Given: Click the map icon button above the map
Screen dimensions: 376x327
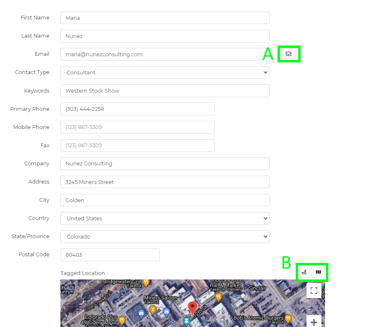Looking at the screenshot, I should 318,272.
